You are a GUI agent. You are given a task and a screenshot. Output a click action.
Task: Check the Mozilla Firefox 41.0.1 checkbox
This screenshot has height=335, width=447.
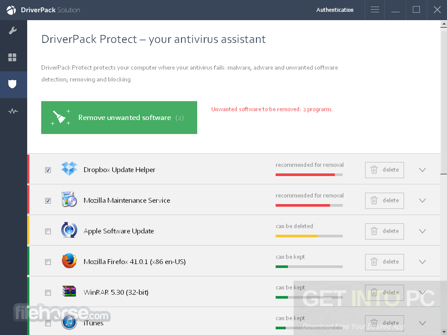tap(48, 262)
